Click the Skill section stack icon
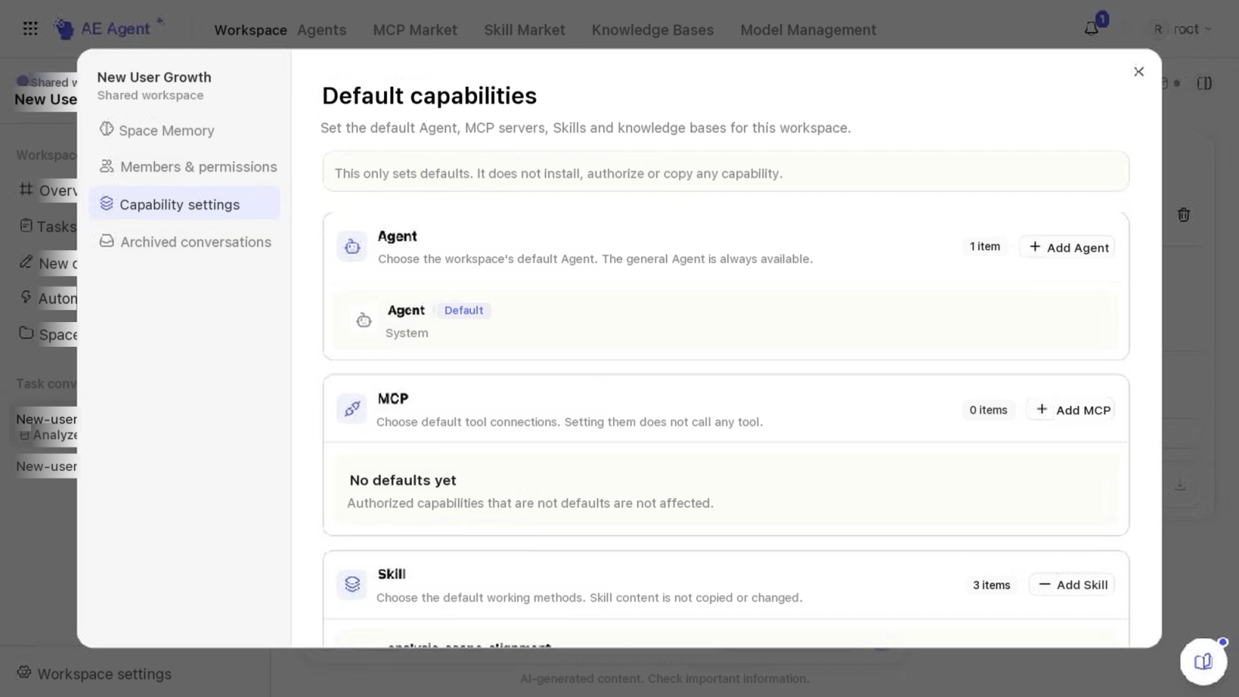Screen dimensions: 1239x697 (352, 584)
